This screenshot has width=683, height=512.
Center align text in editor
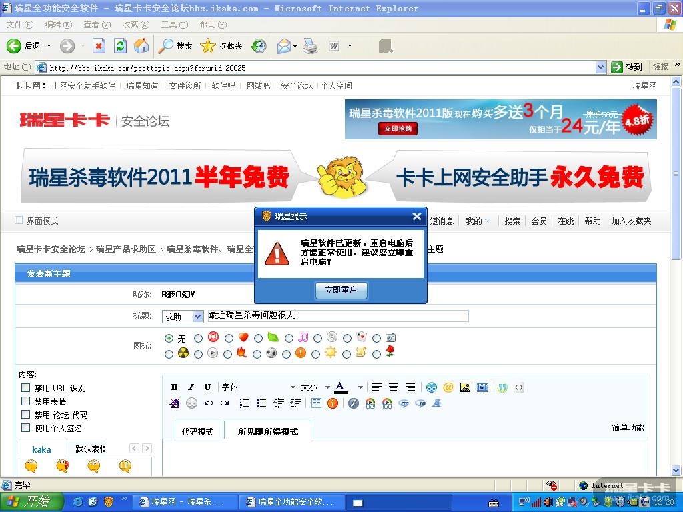[x=394, y=387]
